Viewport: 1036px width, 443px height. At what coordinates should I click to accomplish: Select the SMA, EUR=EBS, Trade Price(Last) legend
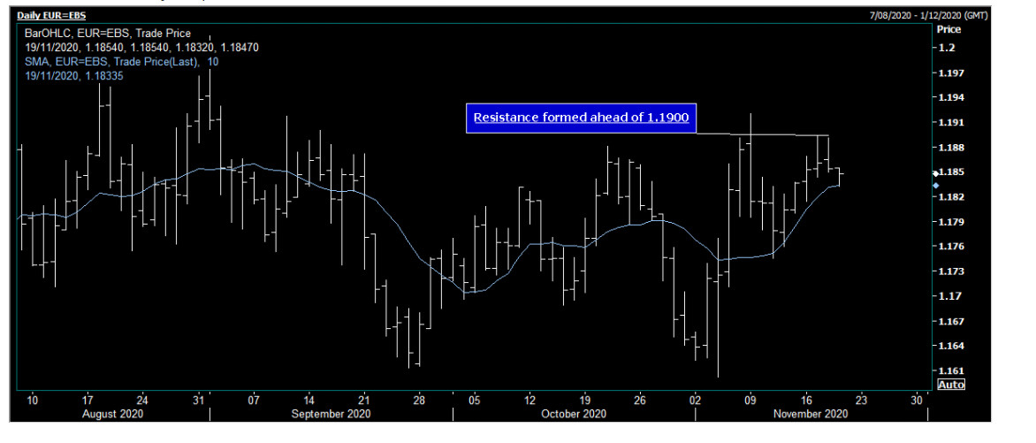[x=122, y=62]
